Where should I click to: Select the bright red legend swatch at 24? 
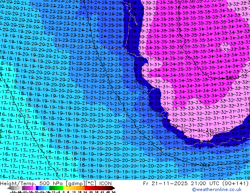pyautogui.click(x=86, y=188)
